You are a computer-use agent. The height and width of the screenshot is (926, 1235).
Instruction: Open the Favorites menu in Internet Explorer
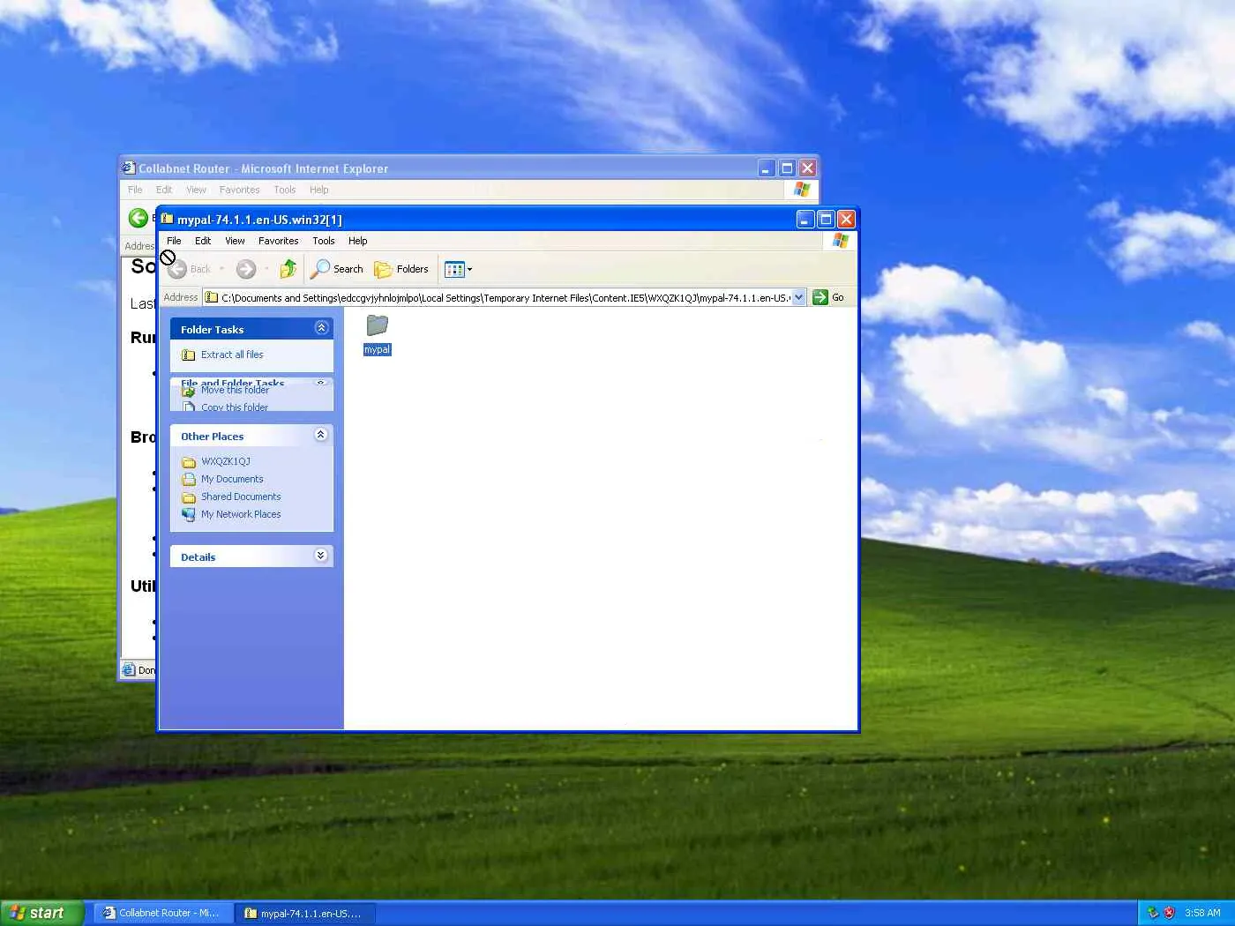[x=240, y=190]
